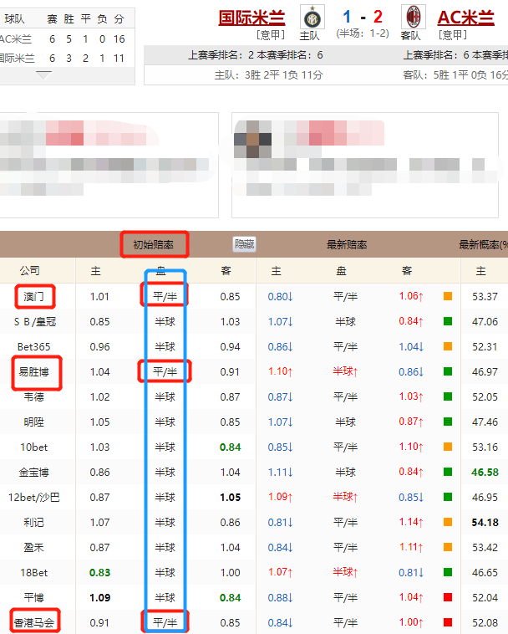Click the orange square in the 利记 row
Image resolution: width=508 pixels, height=634 pixels.
[447, 522]
